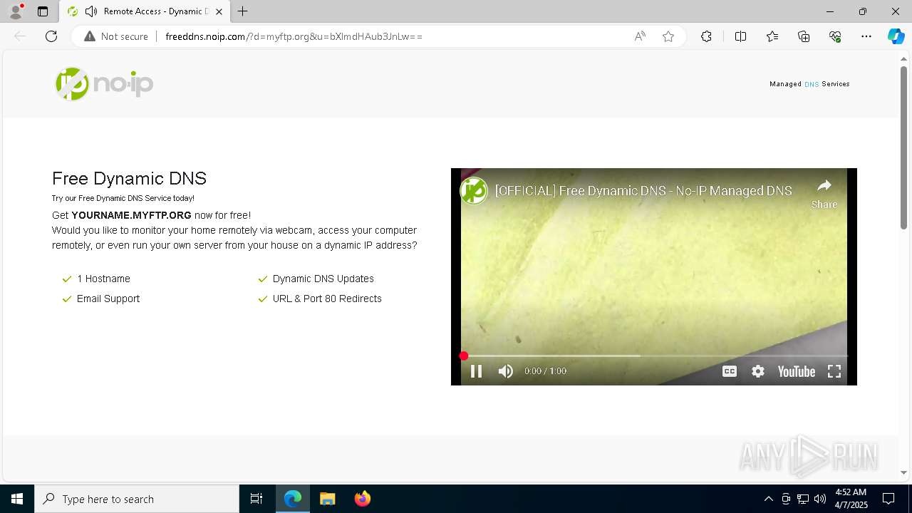The width and height of the screenshot is (912, 513).
Task: Refresh the page
Action: pyautogui.click(x=51, y=36)
